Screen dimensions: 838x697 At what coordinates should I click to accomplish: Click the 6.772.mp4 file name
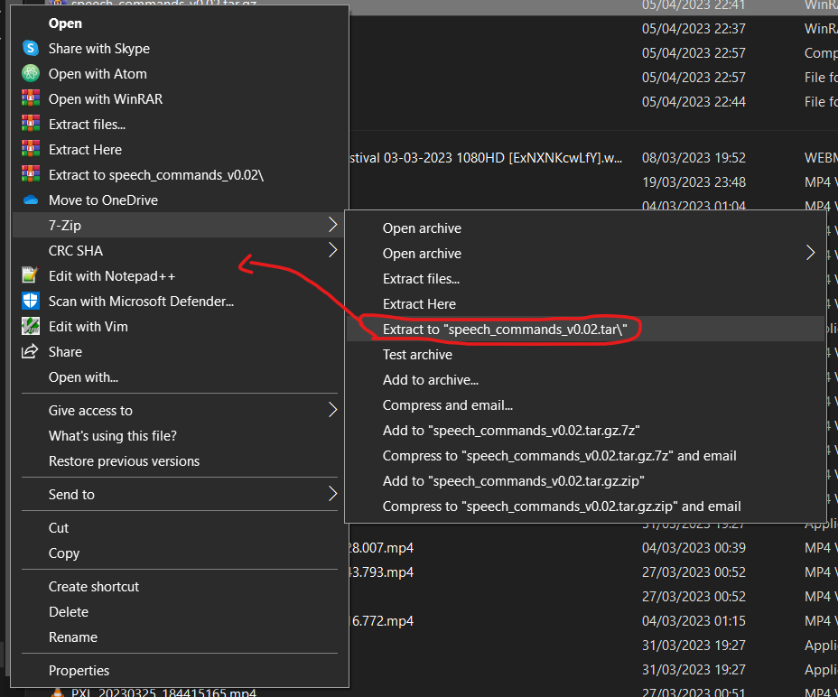point(383,621)
